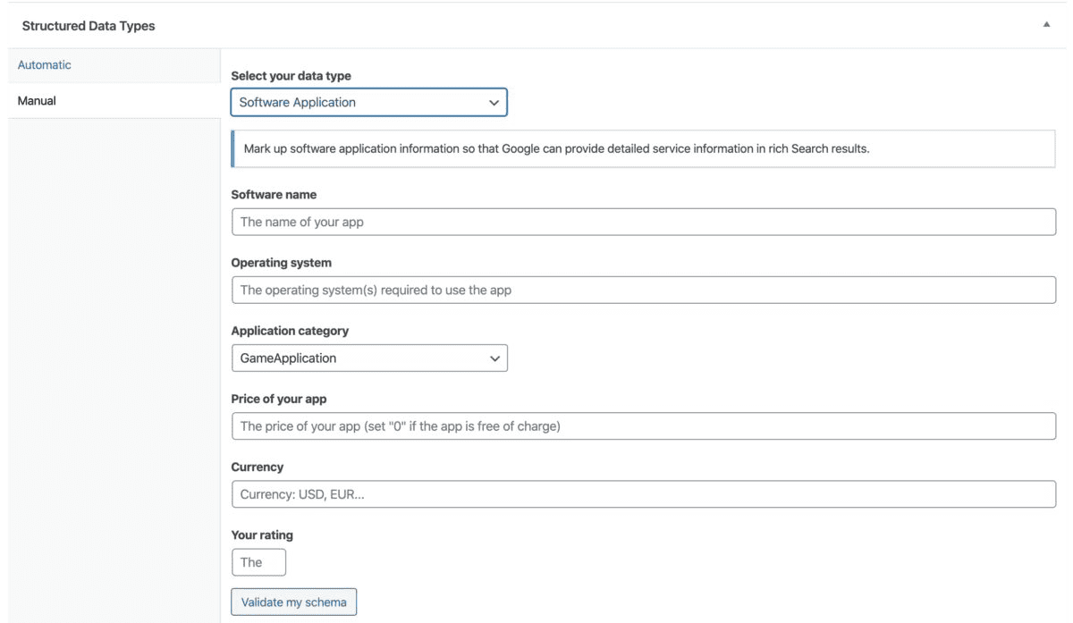Click the Price of your app field
Screen dimensions: 1073x623
tap(644, 425)
